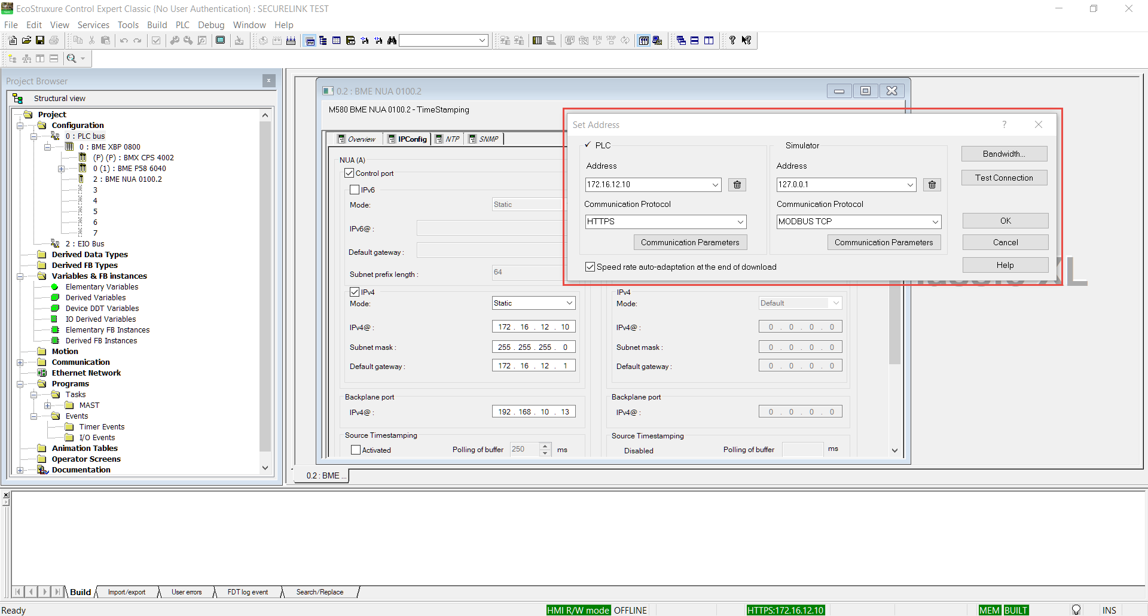This screenshot has width=1148, height=616.
Task: Click the Ethernet Network icon in the project tree
Action: pos(42,373)
